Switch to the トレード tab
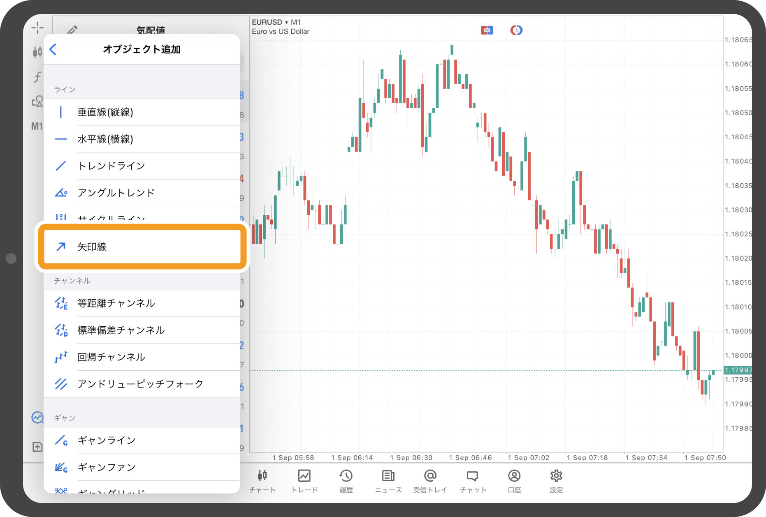 click(304, 481)
